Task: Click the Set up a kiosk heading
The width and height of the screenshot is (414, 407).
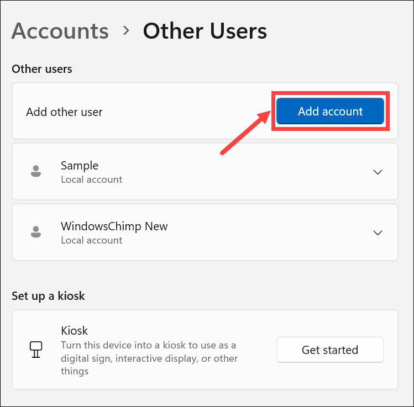Action: tap(48, 295)
